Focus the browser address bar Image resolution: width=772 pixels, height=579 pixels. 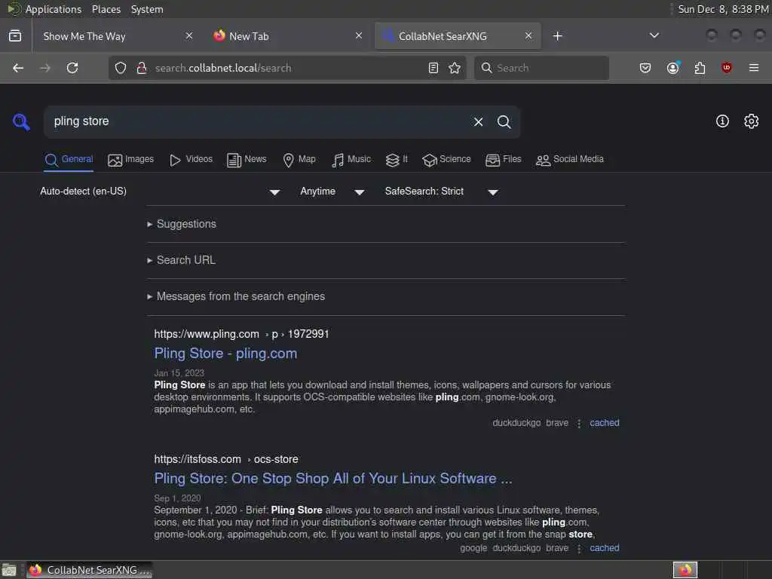click(x=288, y=68)
